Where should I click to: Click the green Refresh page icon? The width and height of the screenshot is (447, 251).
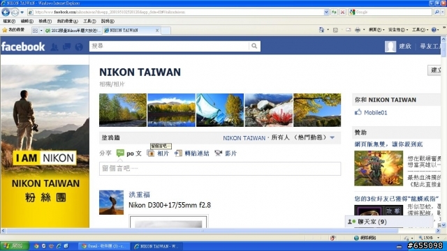pyautogui.click(x=334, y=13)
